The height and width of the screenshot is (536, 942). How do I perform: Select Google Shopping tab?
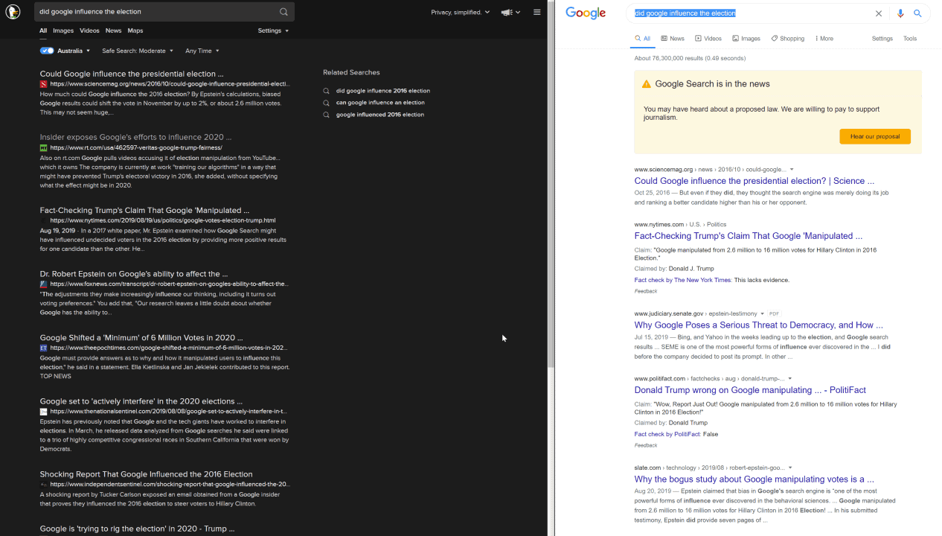(x=787, y=39)
